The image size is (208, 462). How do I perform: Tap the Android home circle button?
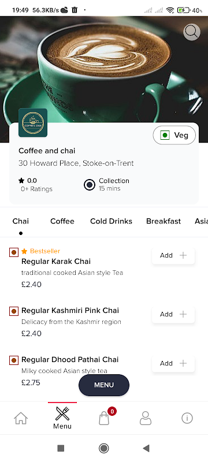(x=103, y=449)
